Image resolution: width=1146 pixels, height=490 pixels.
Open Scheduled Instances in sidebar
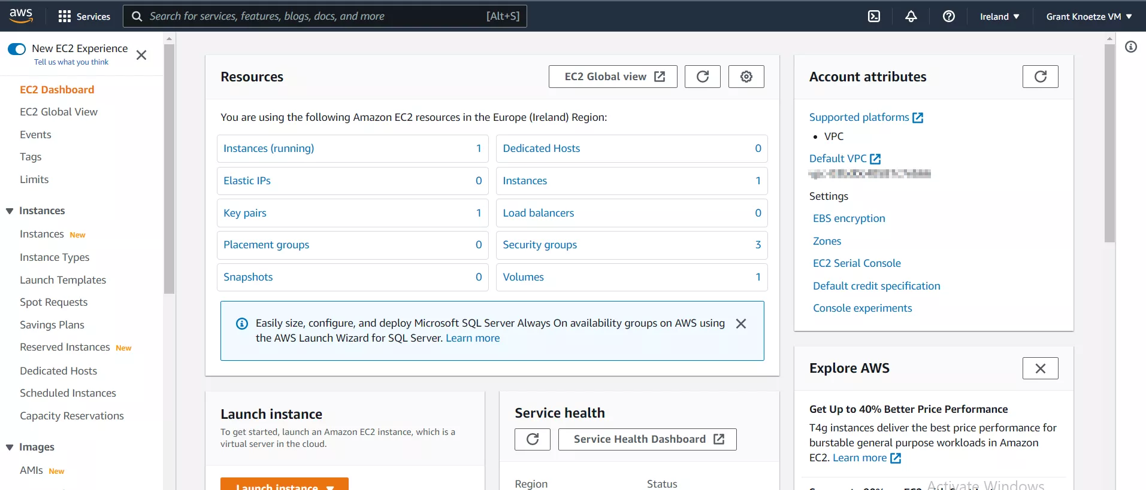tap(68, 393)
